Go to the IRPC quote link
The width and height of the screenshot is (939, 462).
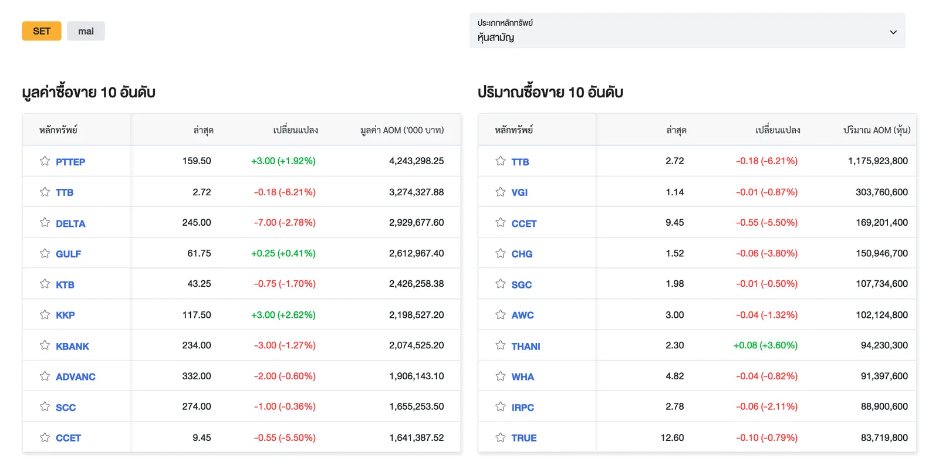point(523,407)
